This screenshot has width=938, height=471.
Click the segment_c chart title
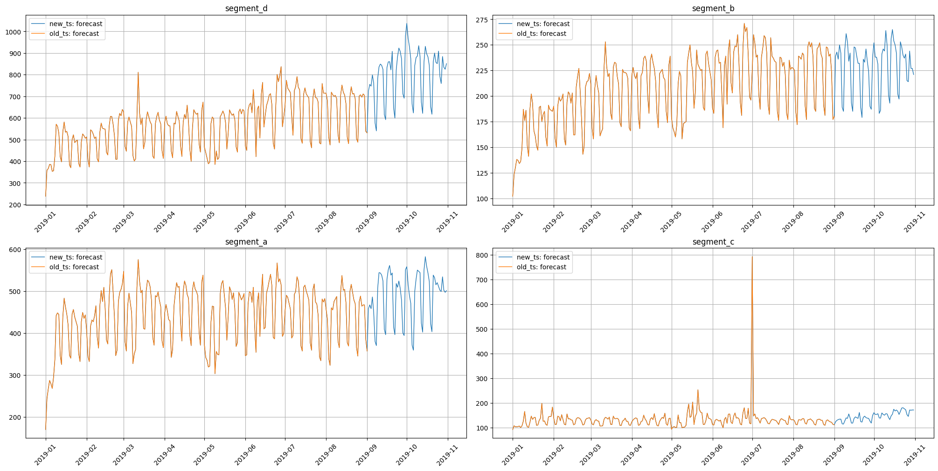(x=713, y=242)
